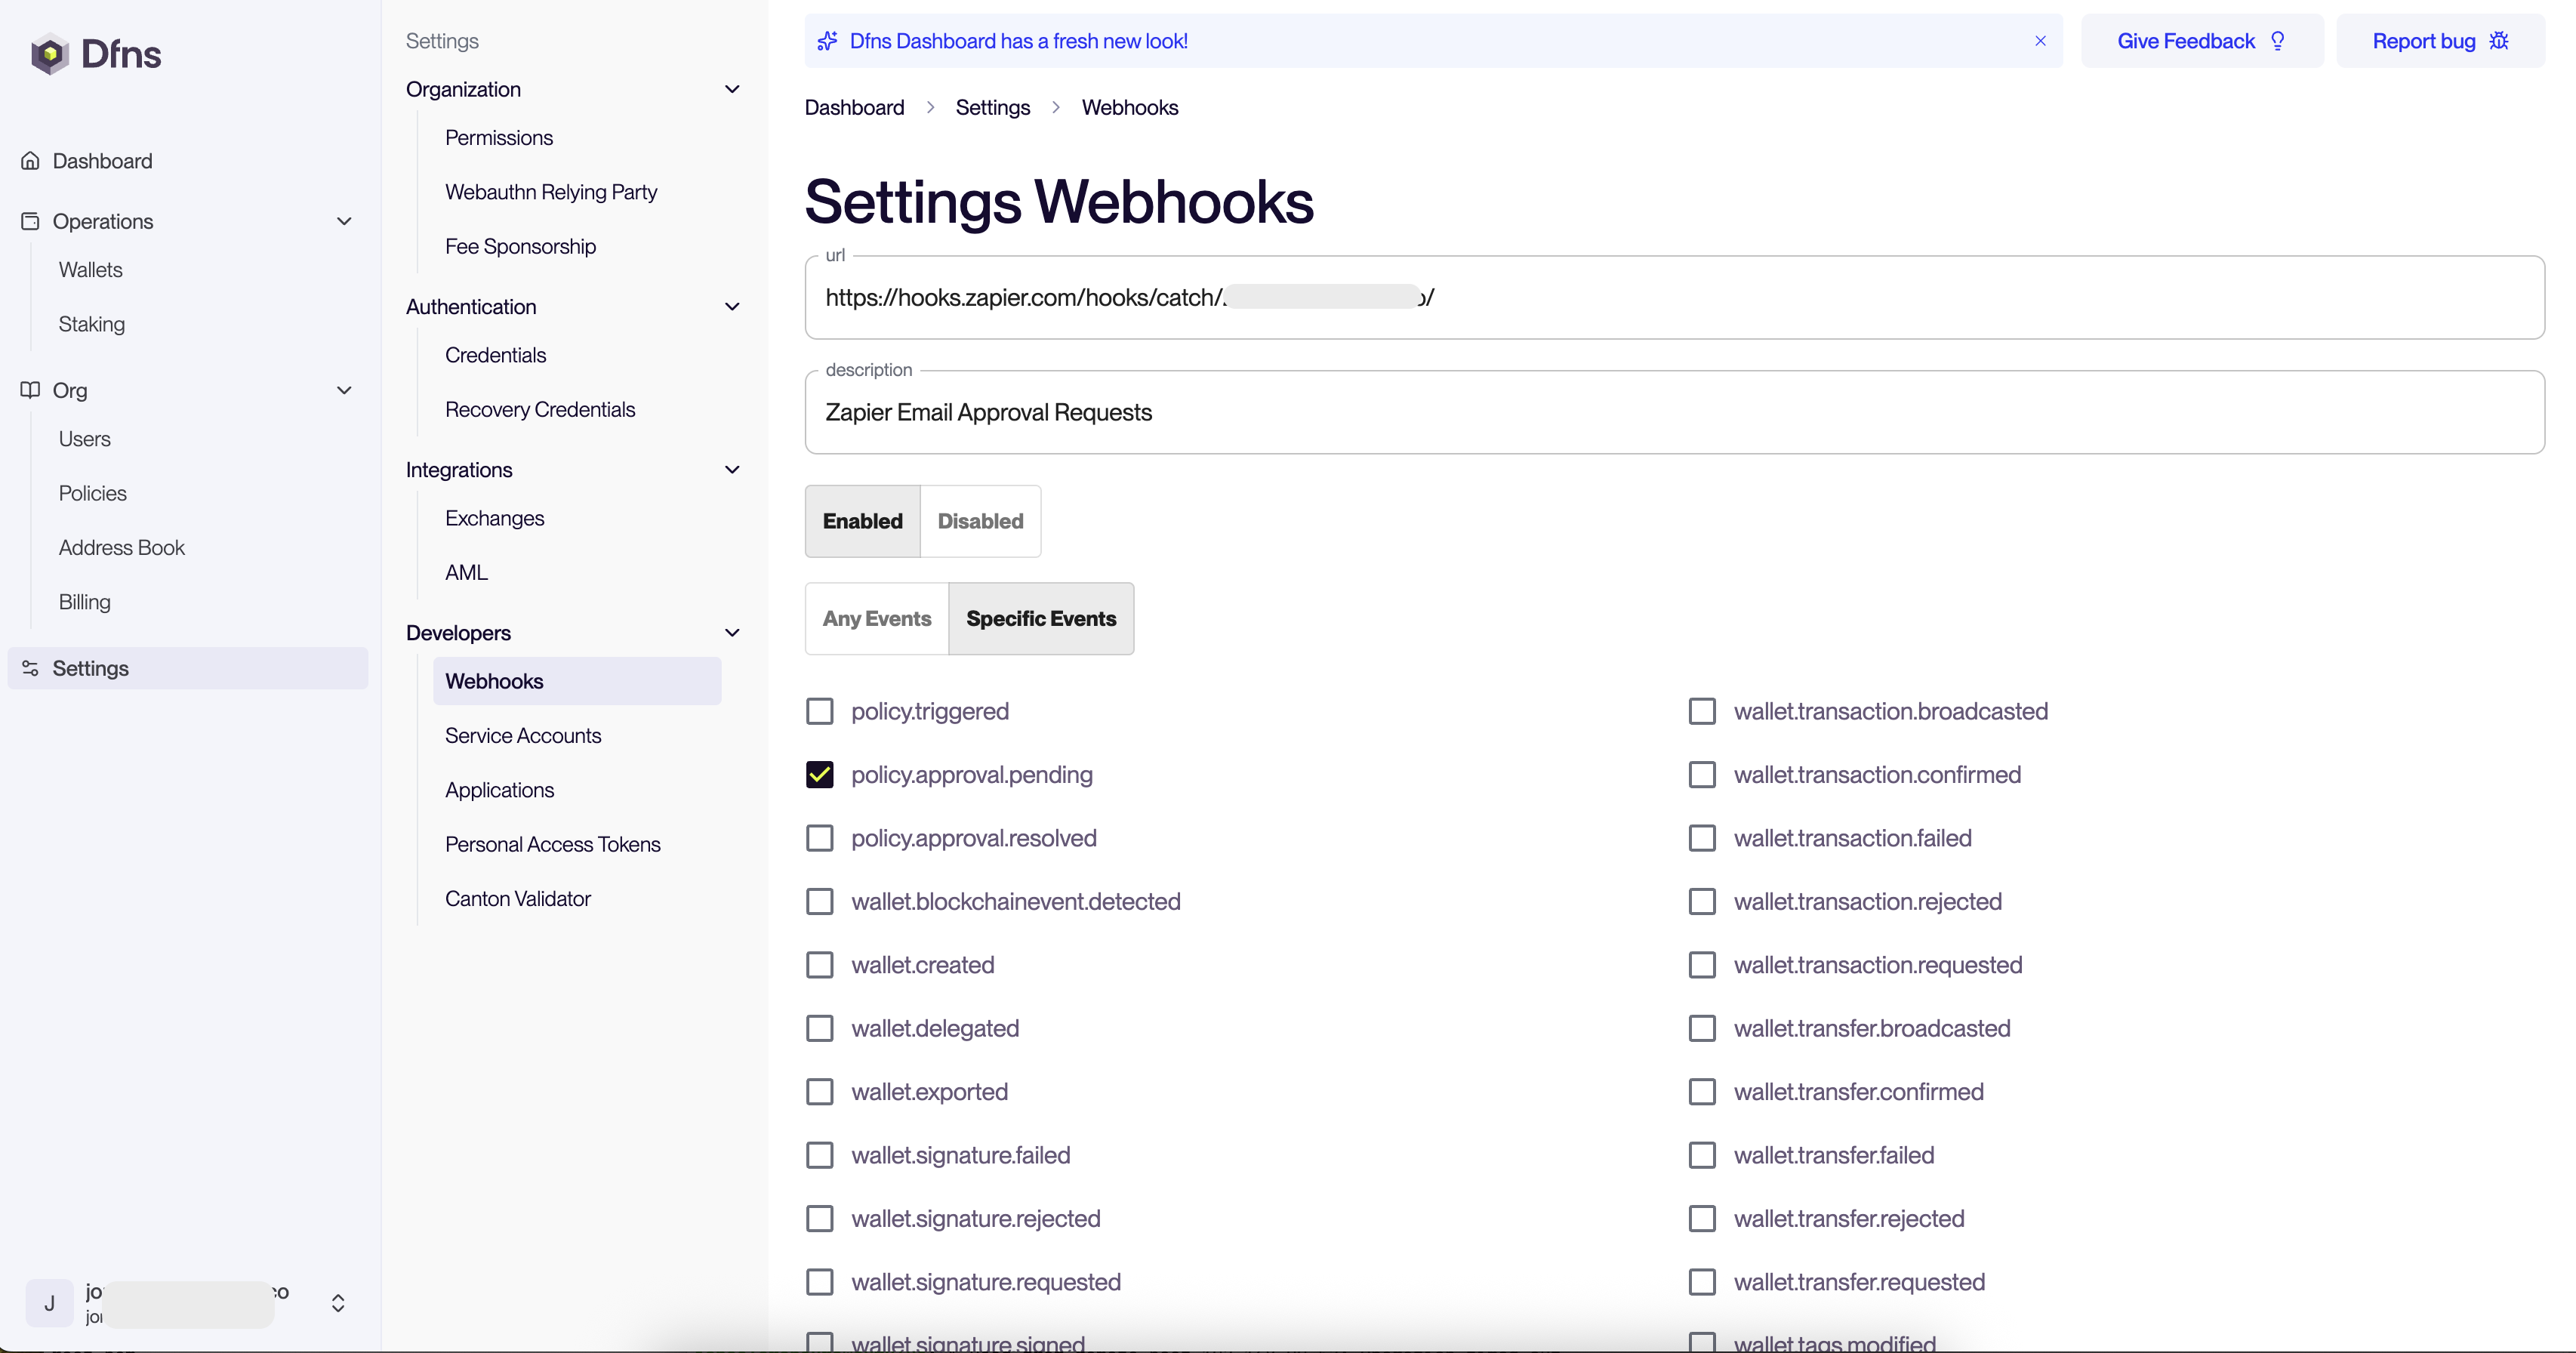Open the user account switcher arrows
This screenshot has height=1353, width=2576.
point(338,1303)
